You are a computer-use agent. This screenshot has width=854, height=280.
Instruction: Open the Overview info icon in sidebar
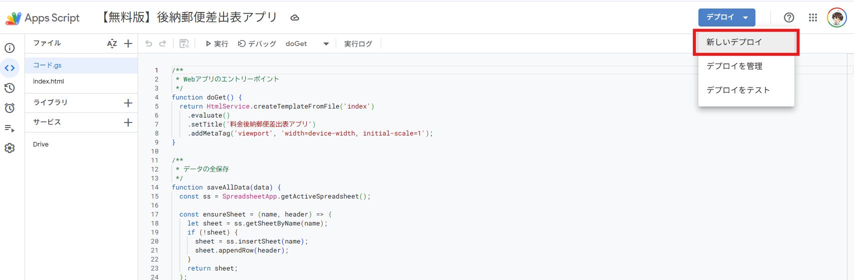coord(10,48)
